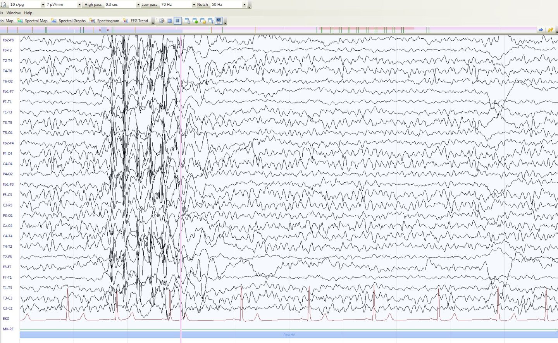Select the T5-O1 channel label
Viewport: 558px width, 343px height.
point(8,132)
